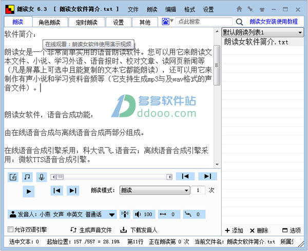Click the pin icon in title bar
This screenshot has width=308, height=251.
[251, 9]
